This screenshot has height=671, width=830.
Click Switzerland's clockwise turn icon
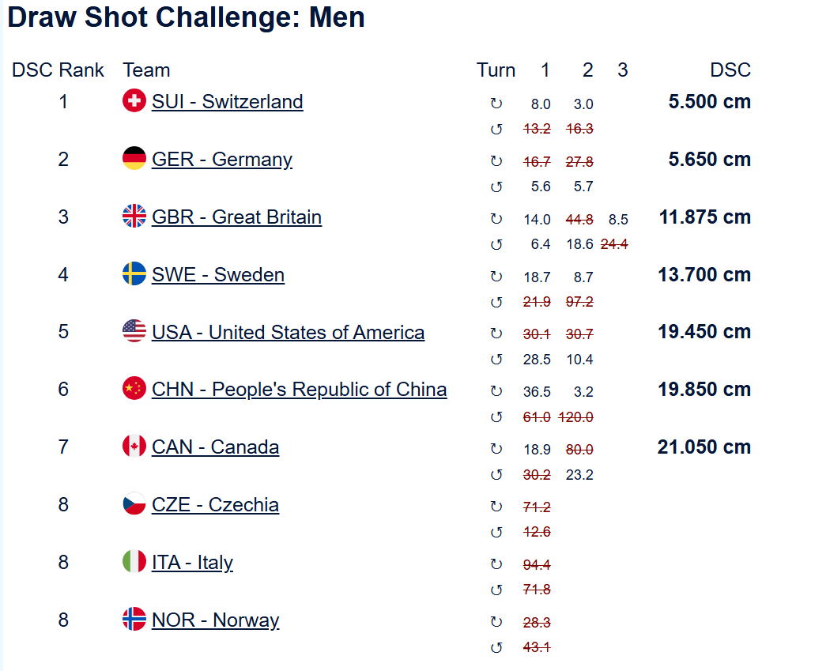pyautogui.click(x=496, y=104)
